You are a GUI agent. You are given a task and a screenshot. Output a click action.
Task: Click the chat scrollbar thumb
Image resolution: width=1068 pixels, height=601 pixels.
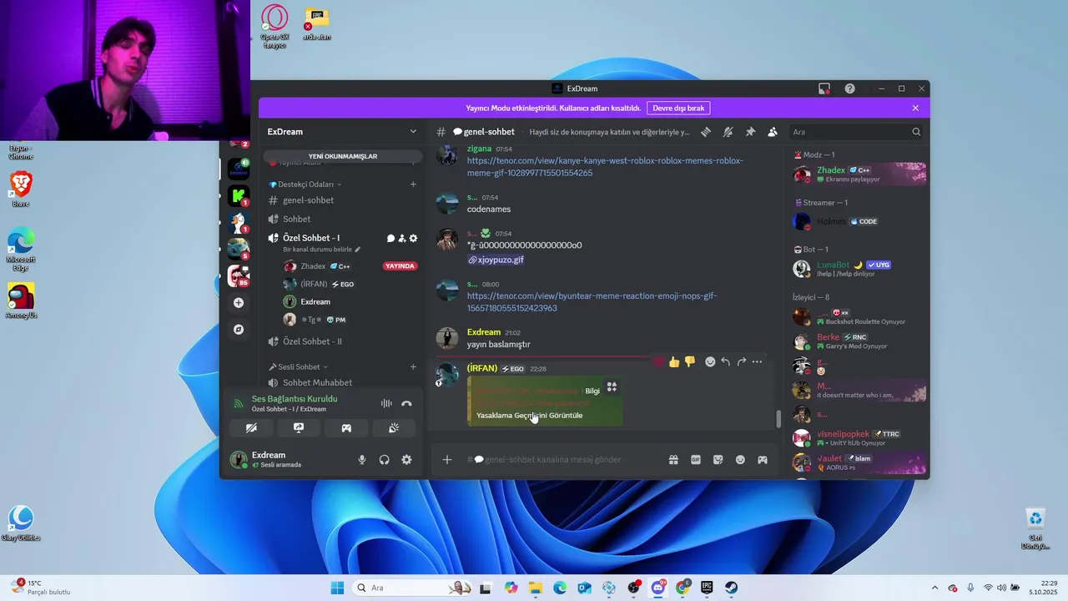click(x=778, y=419)
